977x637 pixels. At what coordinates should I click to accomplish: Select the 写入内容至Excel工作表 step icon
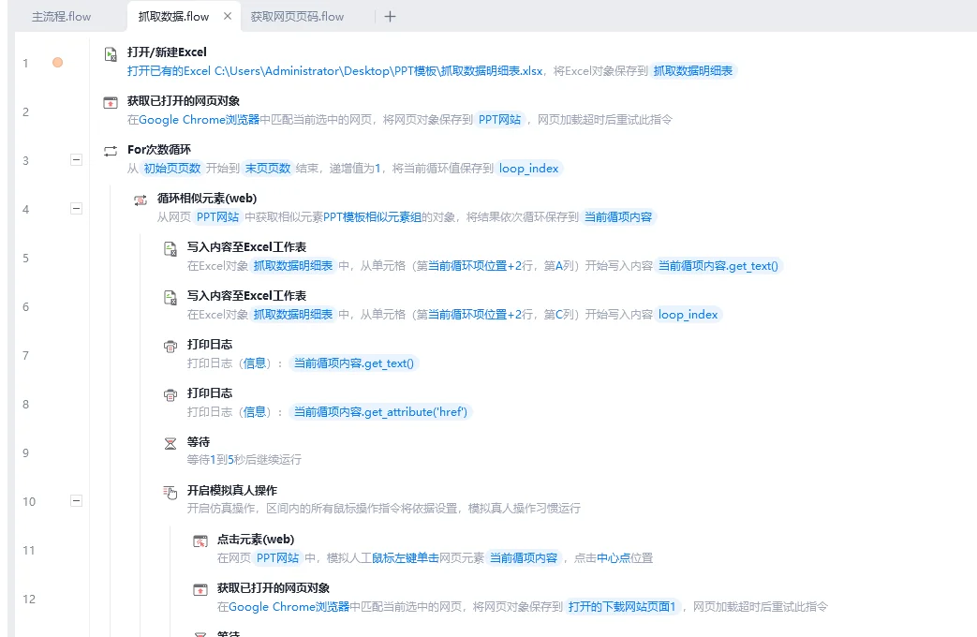click(x=170, y=247)
